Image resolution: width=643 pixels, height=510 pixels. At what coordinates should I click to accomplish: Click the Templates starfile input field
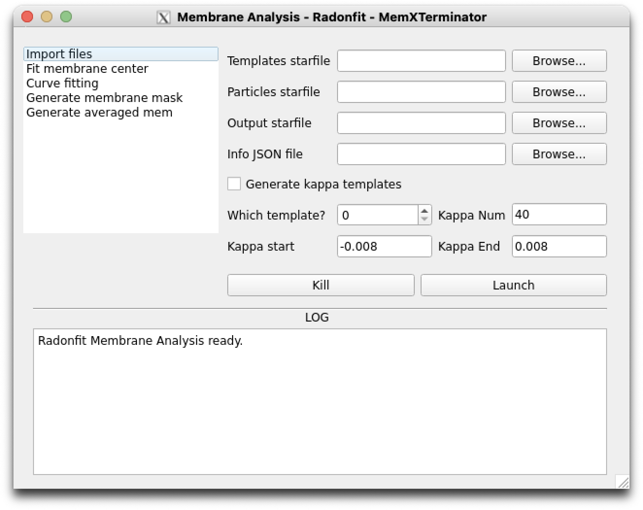(422, 61)
